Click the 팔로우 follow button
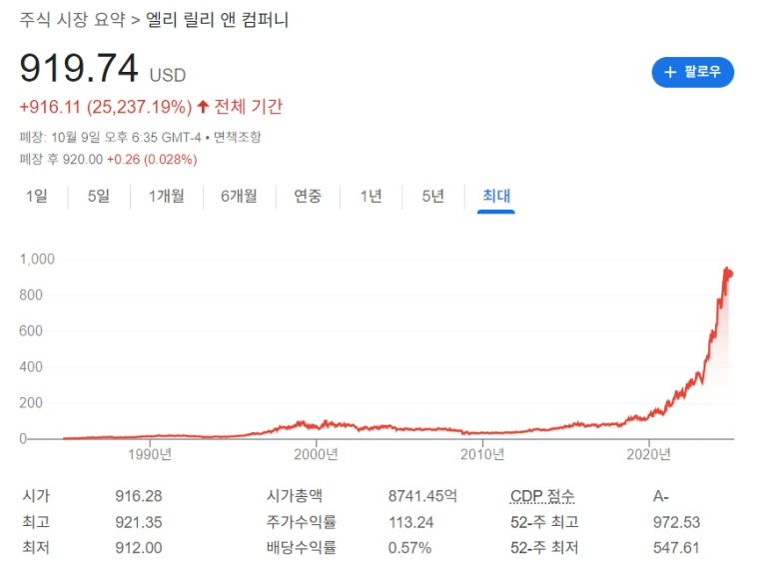 [x=692, y=72]
